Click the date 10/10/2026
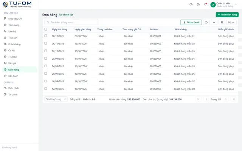The width and height of the screenshot is (242, 151). (58, 36)
